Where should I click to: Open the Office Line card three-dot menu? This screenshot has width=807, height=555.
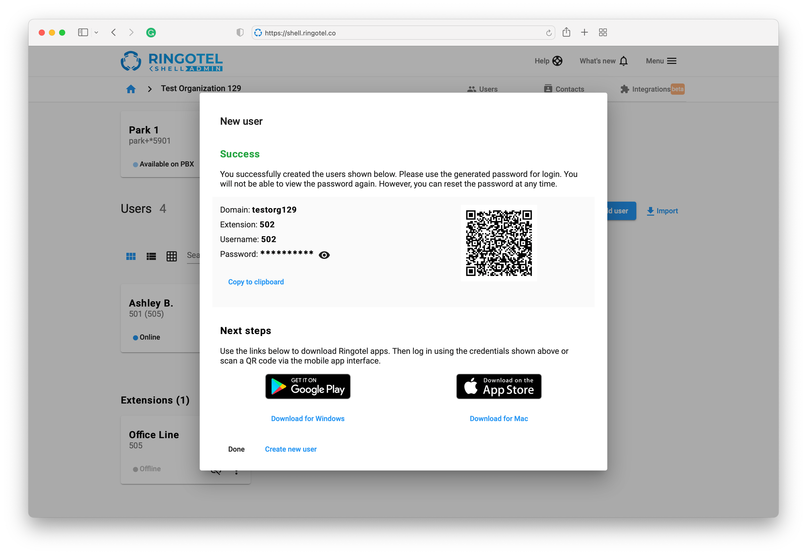[x=236, y=472]
